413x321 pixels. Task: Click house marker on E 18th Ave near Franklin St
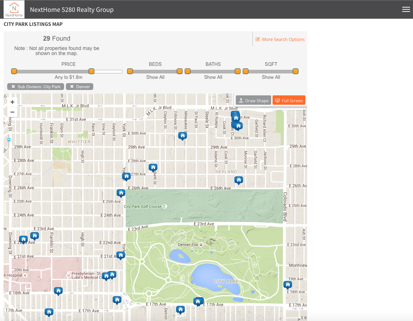[x=58, y=290]
